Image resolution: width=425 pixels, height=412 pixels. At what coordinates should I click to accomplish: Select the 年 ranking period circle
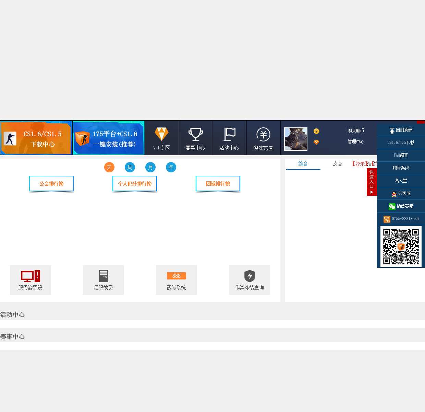(171, 167)
